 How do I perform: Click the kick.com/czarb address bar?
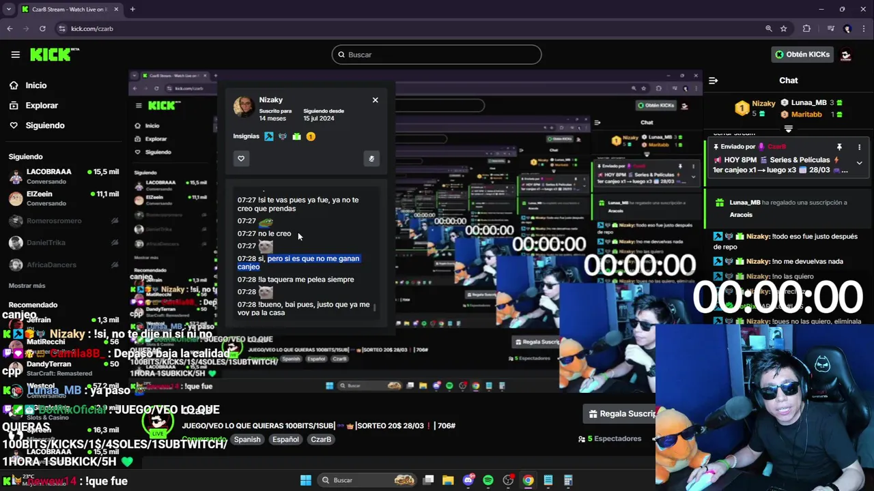click(410, 29)
